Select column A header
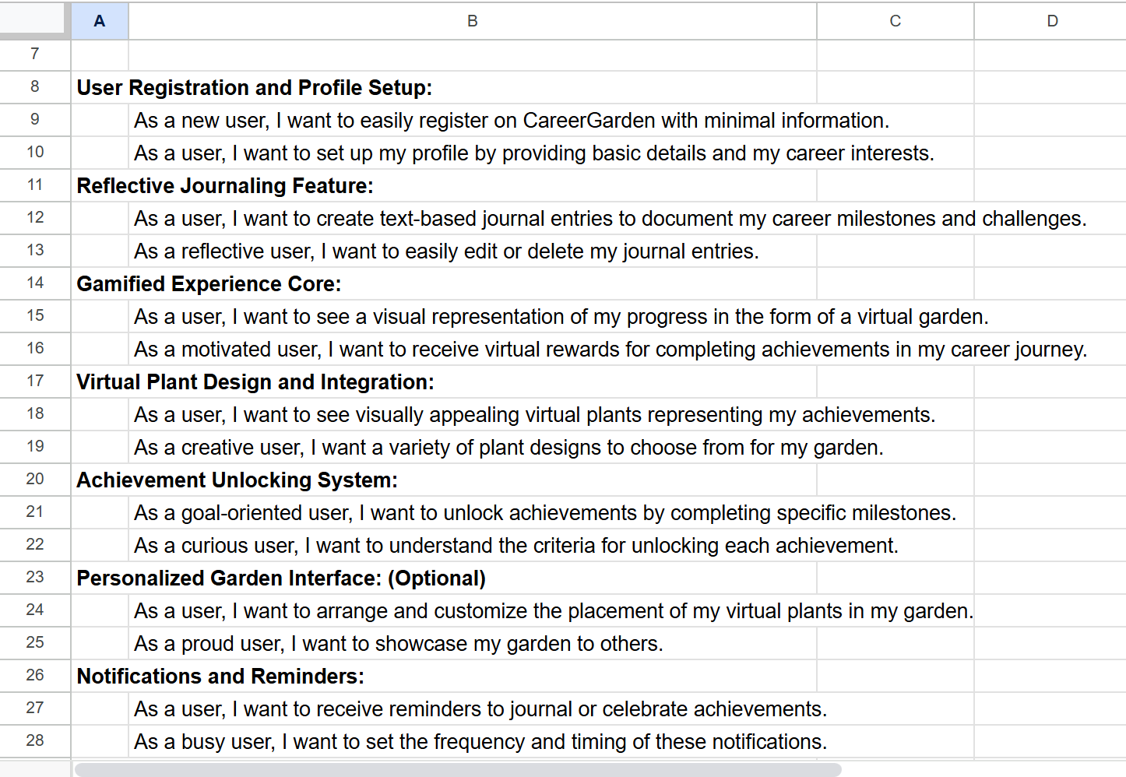Screen dimensions: 1126x777 click(100, 21)
